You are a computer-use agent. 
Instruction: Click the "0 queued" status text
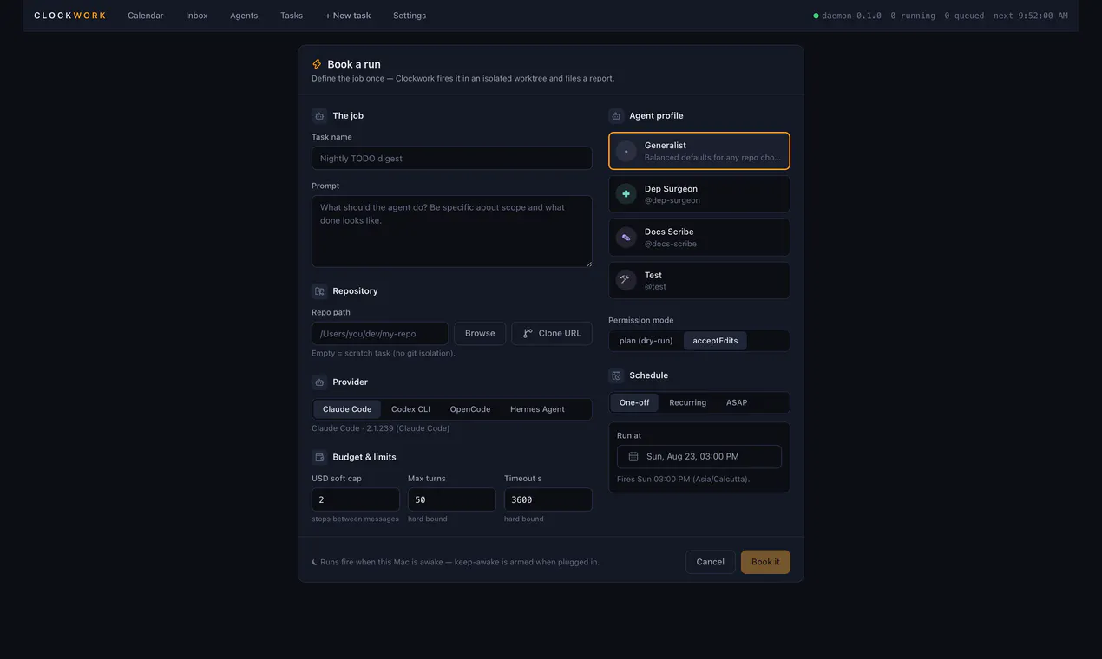click(x=964, y=16)
